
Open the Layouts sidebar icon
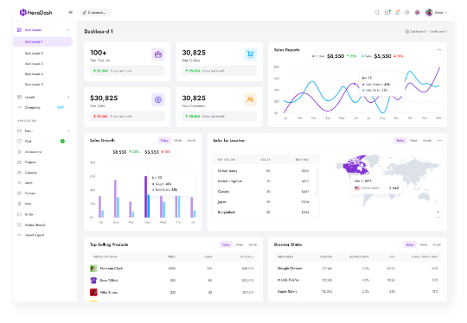click(19, 97)
